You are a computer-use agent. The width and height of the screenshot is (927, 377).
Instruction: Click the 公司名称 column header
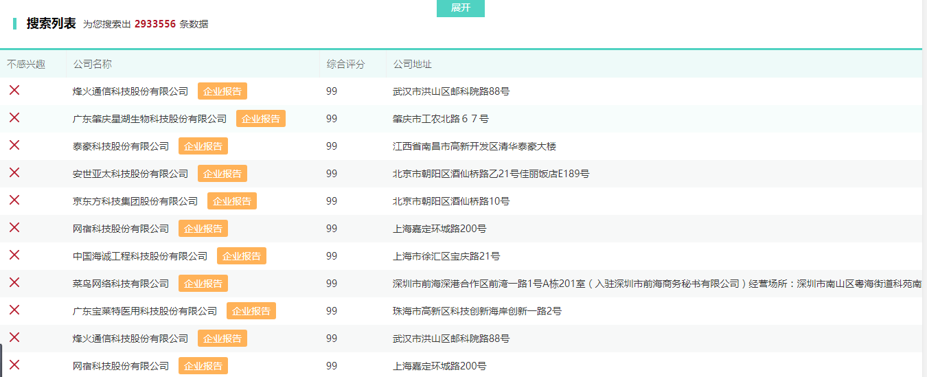[93, 64]
